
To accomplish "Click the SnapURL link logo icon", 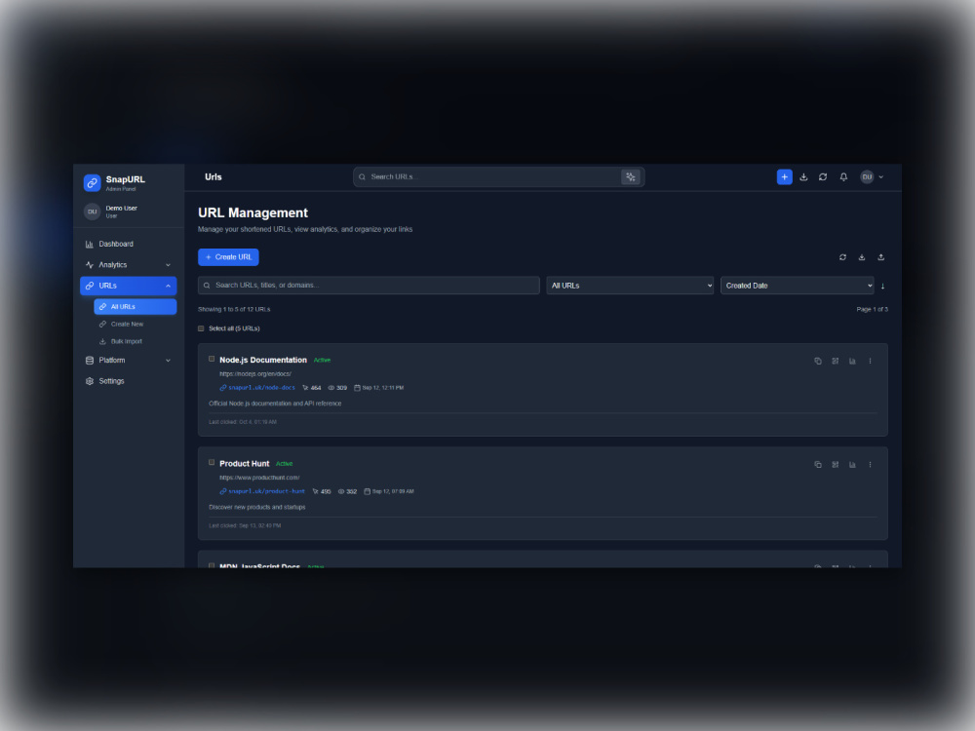I will point(92,183).
